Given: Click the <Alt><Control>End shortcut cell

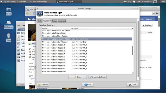Looking at the screenshot, I should pyautogui.click(x=79, y=42).
